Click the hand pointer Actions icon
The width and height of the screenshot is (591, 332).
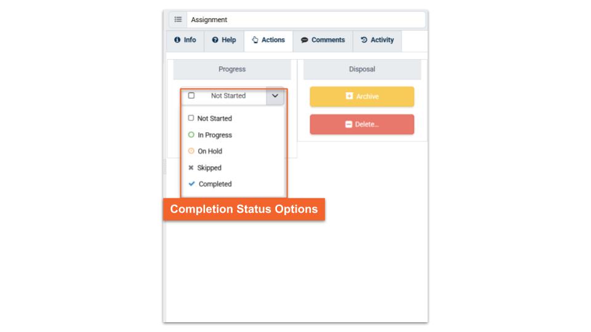pos(254,40)
